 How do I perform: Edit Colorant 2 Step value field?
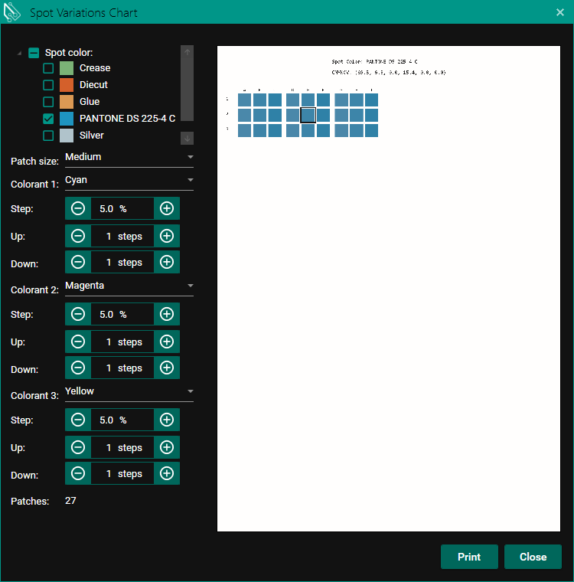[122, 315]
